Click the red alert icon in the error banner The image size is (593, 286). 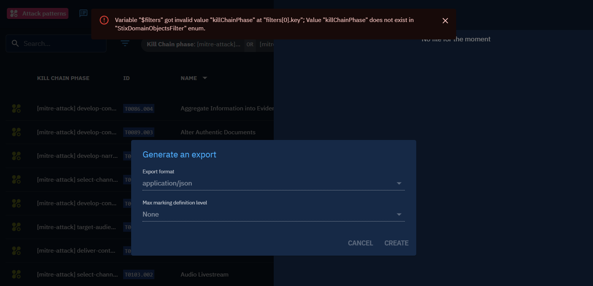[x=104, y=20]
